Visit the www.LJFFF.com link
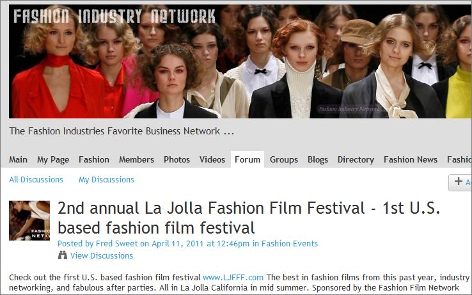Screen dimensions: 472x295 click(x=233, y=277)
